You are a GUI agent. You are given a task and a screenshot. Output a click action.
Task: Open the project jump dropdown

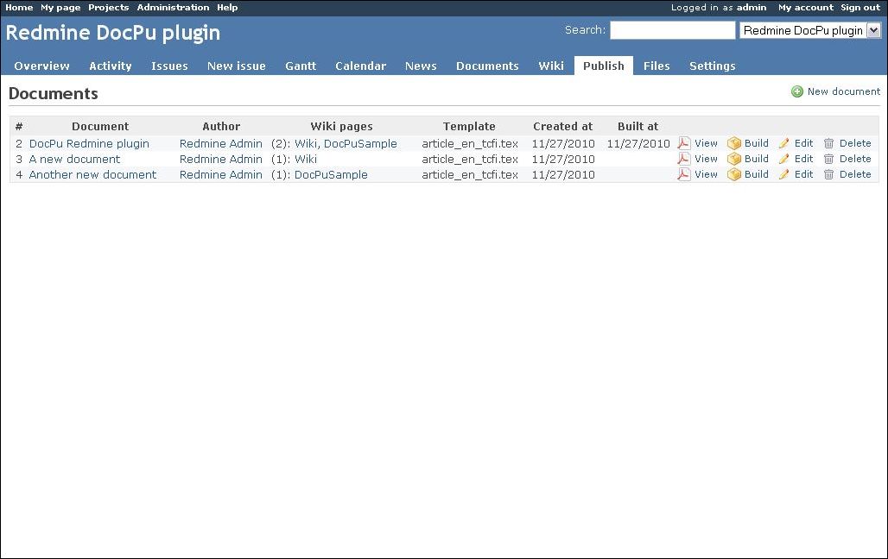tap(810, 30)
